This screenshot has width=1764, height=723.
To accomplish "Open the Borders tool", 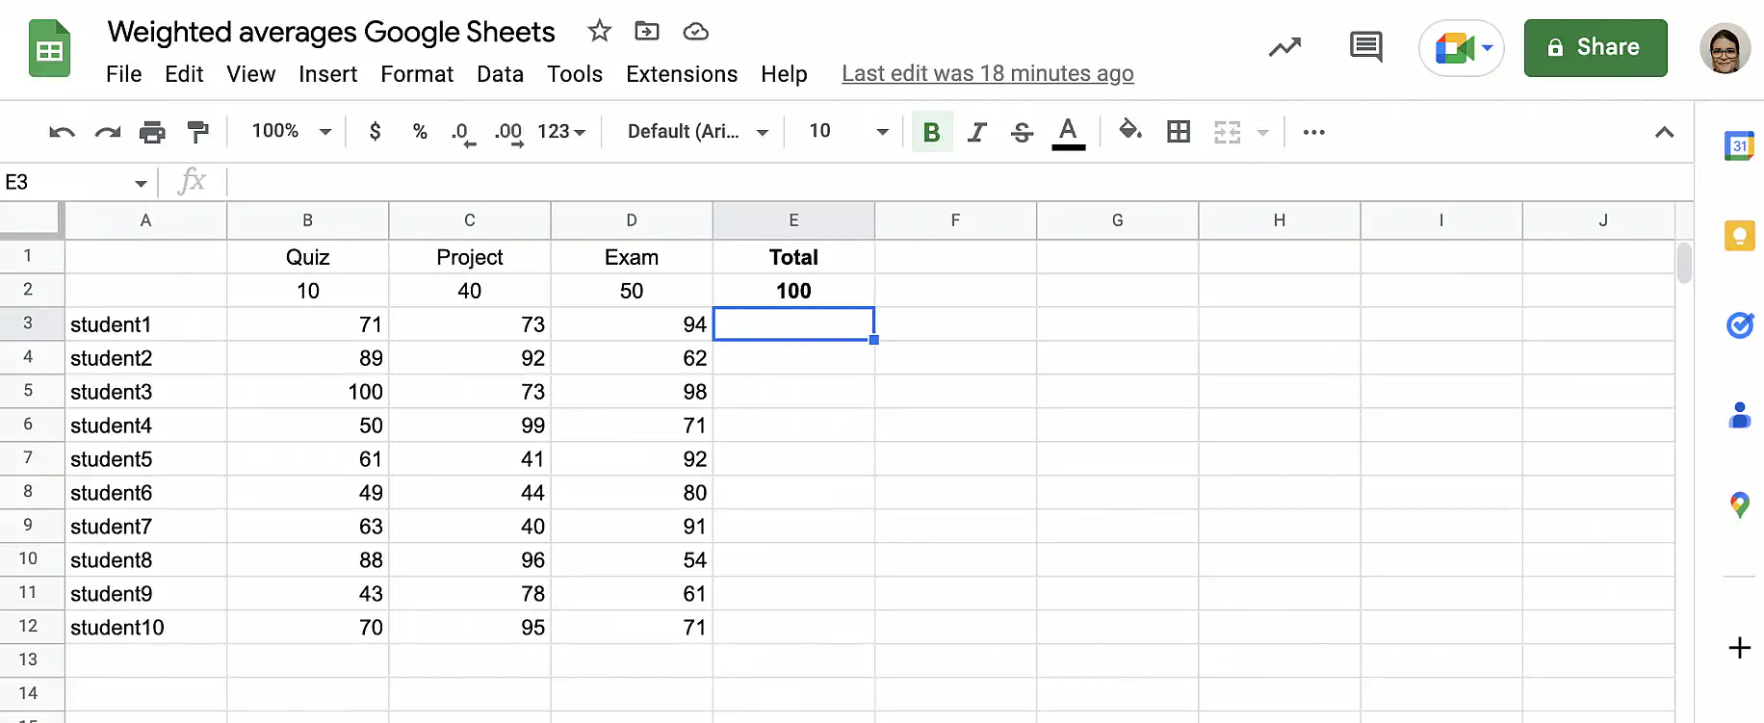I will tap(1179, 131).
